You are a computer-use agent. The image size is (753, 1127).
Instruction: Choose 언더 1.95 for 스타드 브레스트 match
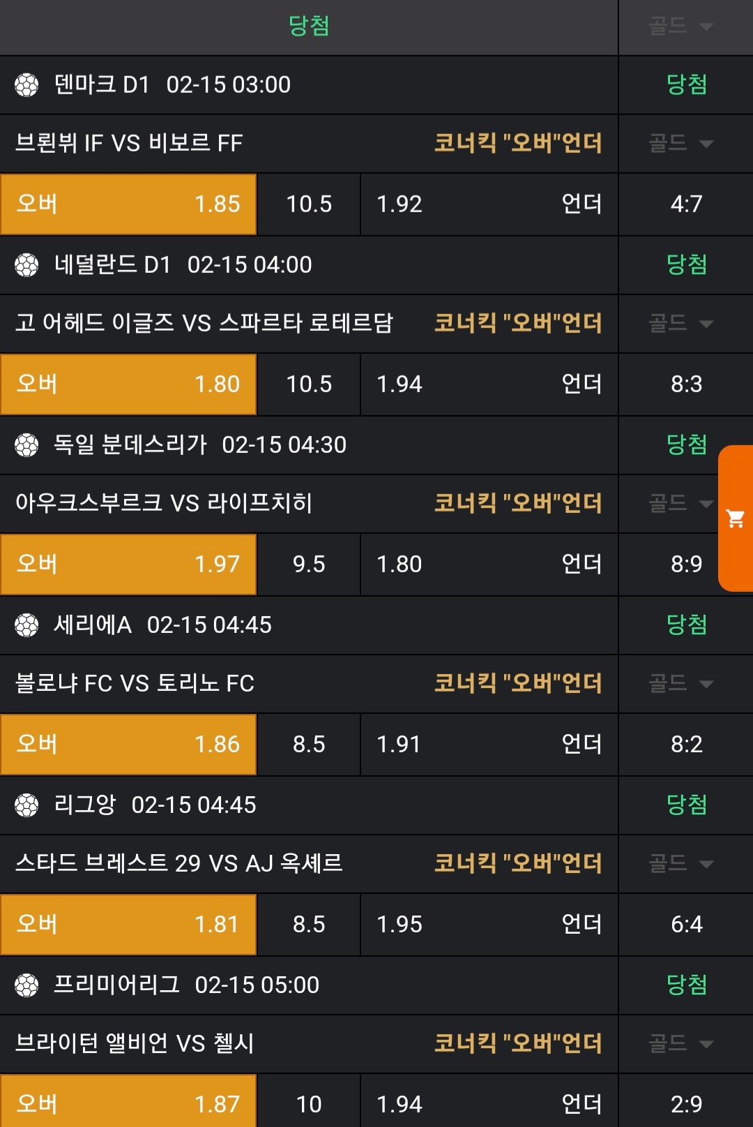click(x=489, y=924)
